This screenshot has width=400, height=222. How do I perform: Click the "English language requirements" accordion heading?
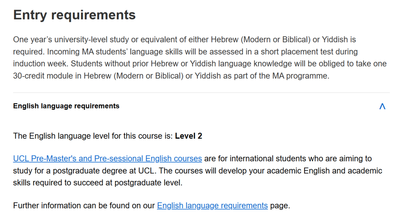66,106
